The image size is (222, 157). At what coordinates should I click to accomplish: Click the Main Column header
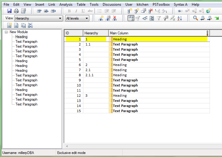pos(159,33)
